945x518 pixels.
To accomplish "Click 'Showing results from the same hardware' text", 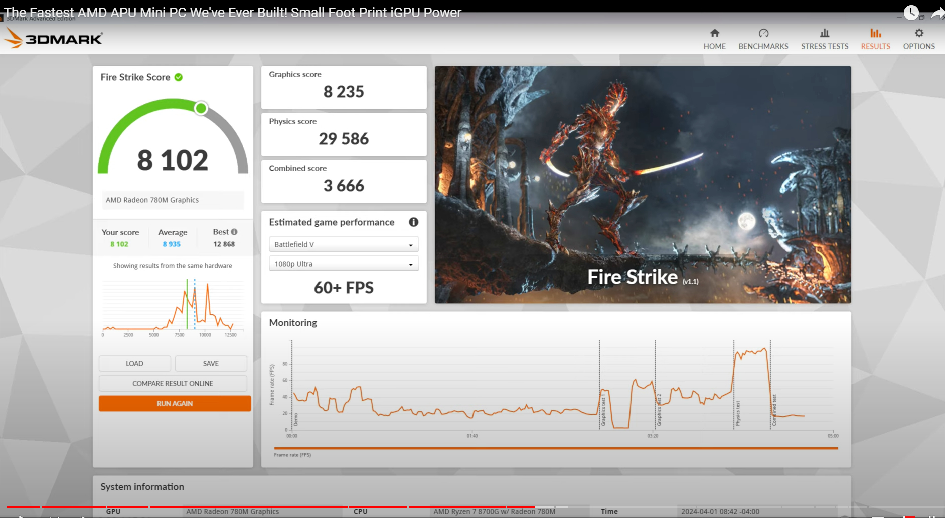I will click(x=173, y=266).
